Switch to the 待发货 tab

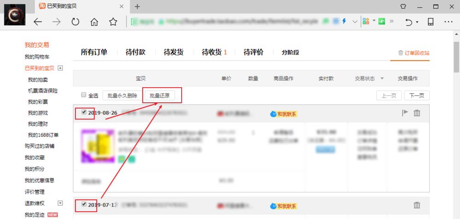point(174,52)
